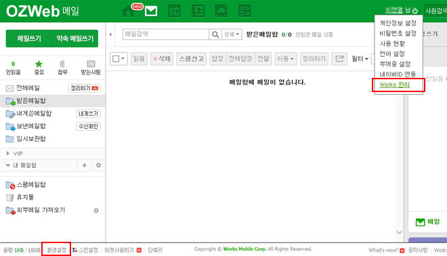The image size is (447, 256).
Task: Add a new folder with the plus icon
Action: tap(85, 165)
